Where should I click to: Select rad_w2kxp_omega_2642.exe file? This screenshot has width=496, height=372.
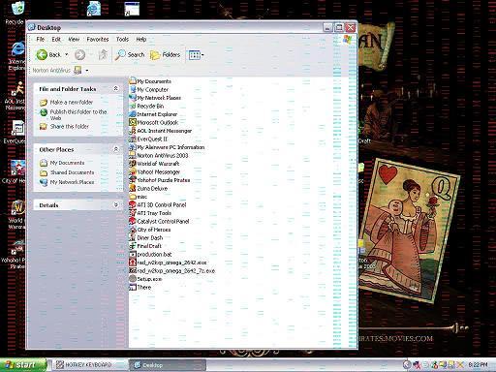[168, 263]
